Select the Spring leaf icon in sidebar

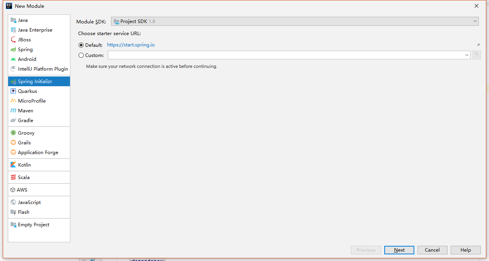pyautogui.click(x=13, y=50)
